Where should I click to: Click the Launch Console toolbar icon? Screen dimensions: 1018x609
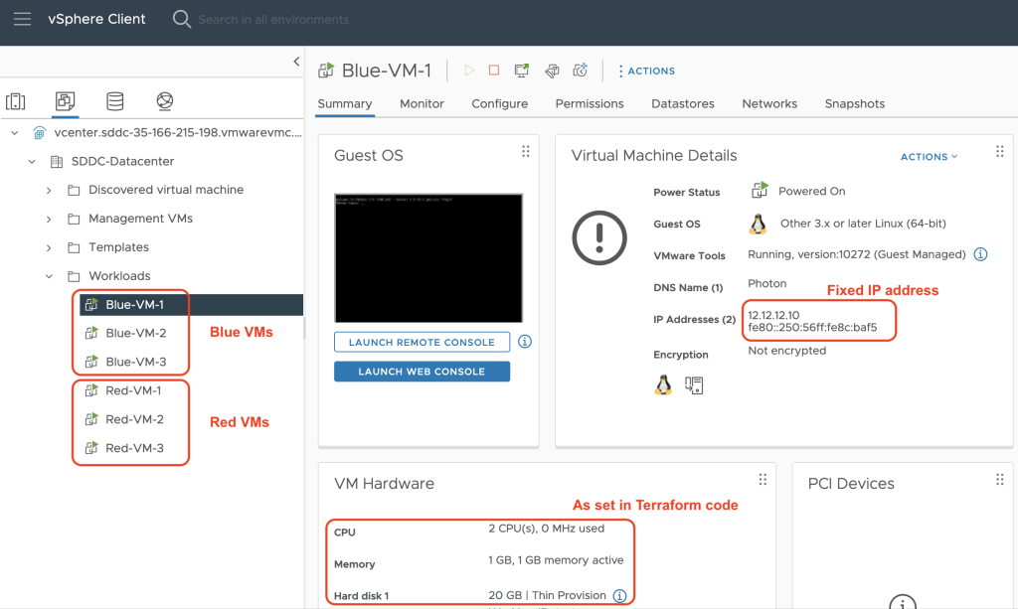[521, 71]
